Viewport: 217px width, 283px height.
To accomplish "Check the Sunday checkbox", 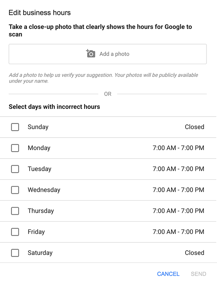I will click(x=15, y=127).
